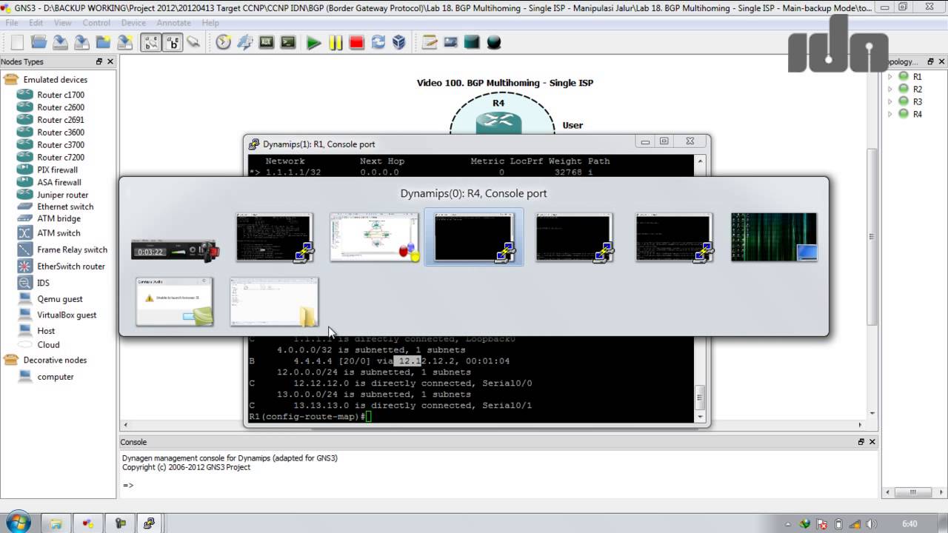This screenshot has width=948, height=533.
Task: Float the Console dock panel
Action: point(861,442)
